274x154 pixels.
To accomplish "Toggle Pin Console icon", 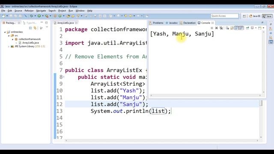I will click(247, 28).
